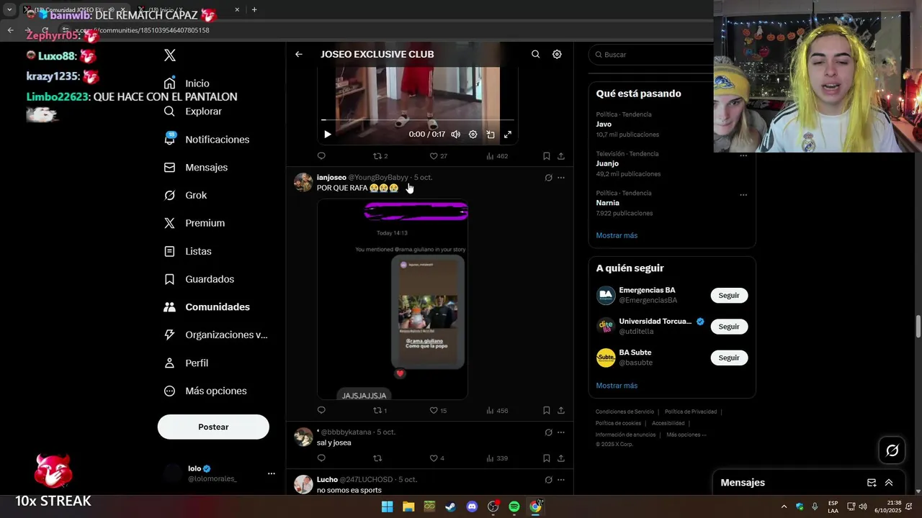922x518 pixels.
Task: Expand Más opciones in sidebar
Action: tap(205, 391)
